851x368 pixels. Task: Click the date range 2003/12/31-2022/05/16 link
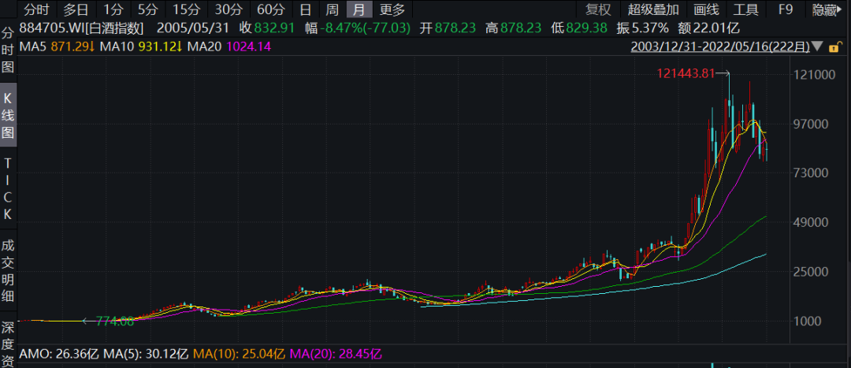[x=720, y=47]
